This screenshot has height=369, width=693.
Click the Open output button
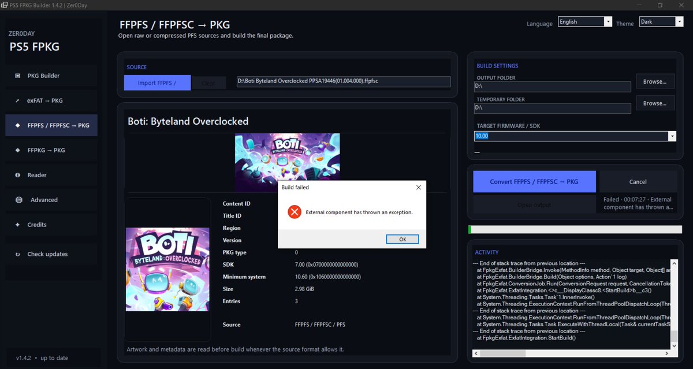coord(534,204)
